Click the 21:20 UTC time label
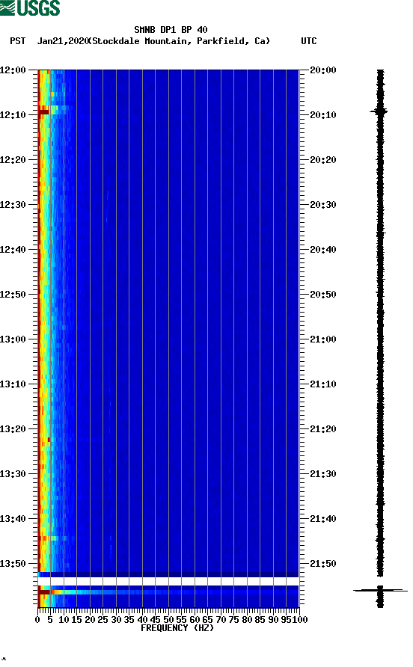The width and height of the screenshot is (413, 667). point(322,428)
